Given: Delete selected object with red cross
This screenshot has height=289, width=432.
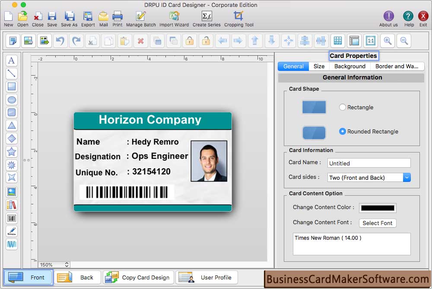Looking at the screenshot, I should (x=141, y=41).
